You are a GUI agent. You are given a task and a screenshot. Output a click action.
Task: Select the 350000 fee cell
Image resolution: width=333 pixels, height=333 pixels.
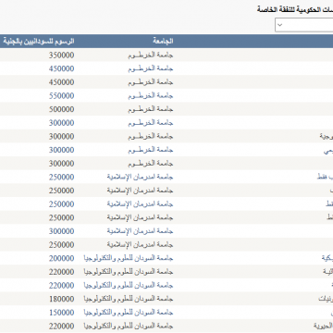pos(61,55)
